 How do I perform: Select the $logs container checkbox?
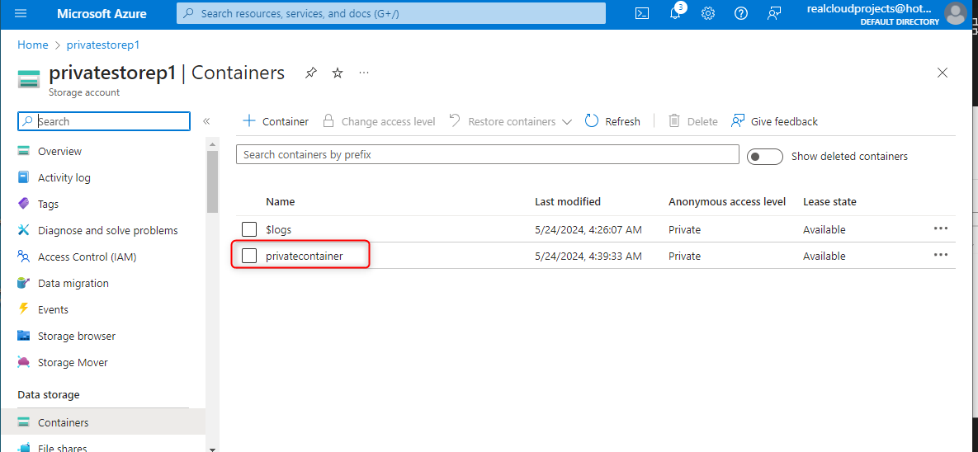(x=249, y=229)
